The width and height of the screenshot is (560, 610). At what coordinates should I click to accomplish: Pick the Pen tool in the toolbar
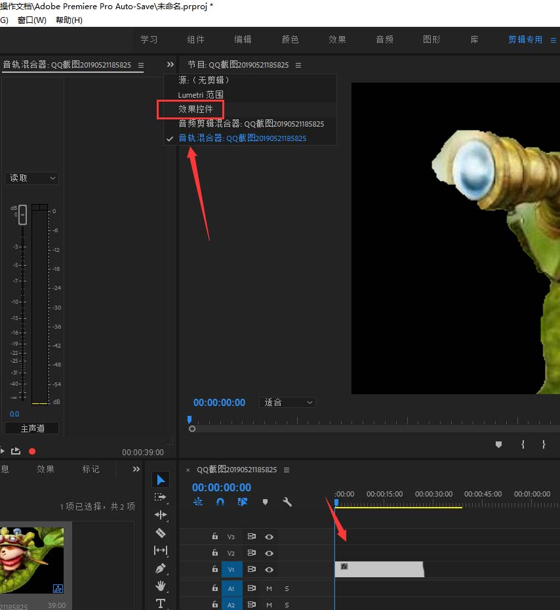161,568
